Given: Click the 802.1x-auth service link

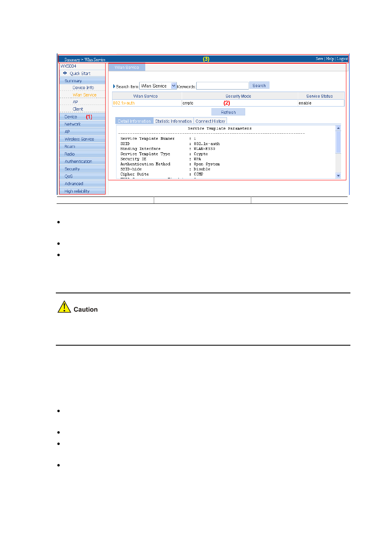Looking at the screenshot, I should tap(124, 103).
